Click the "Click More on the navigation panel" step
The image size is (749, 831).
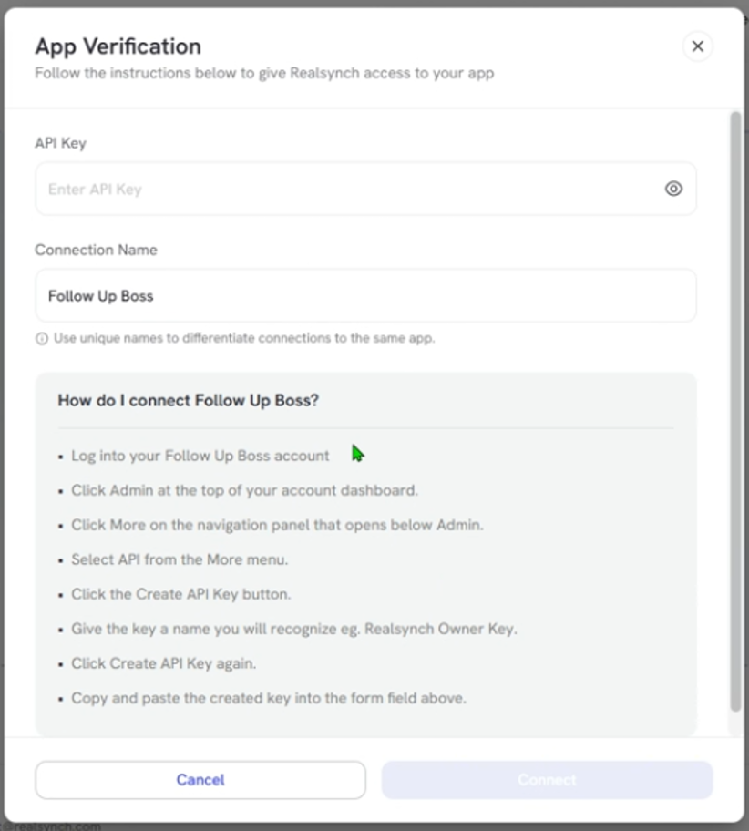pyautogui.click(x=277, y=525)
